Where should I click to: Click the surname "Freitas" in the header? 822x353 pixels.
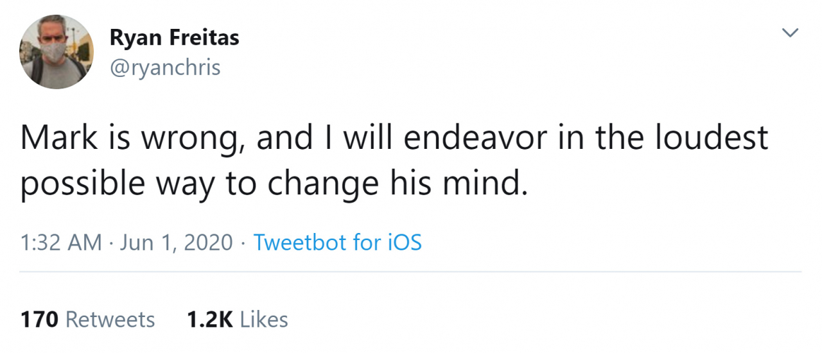tap(204, 38)
